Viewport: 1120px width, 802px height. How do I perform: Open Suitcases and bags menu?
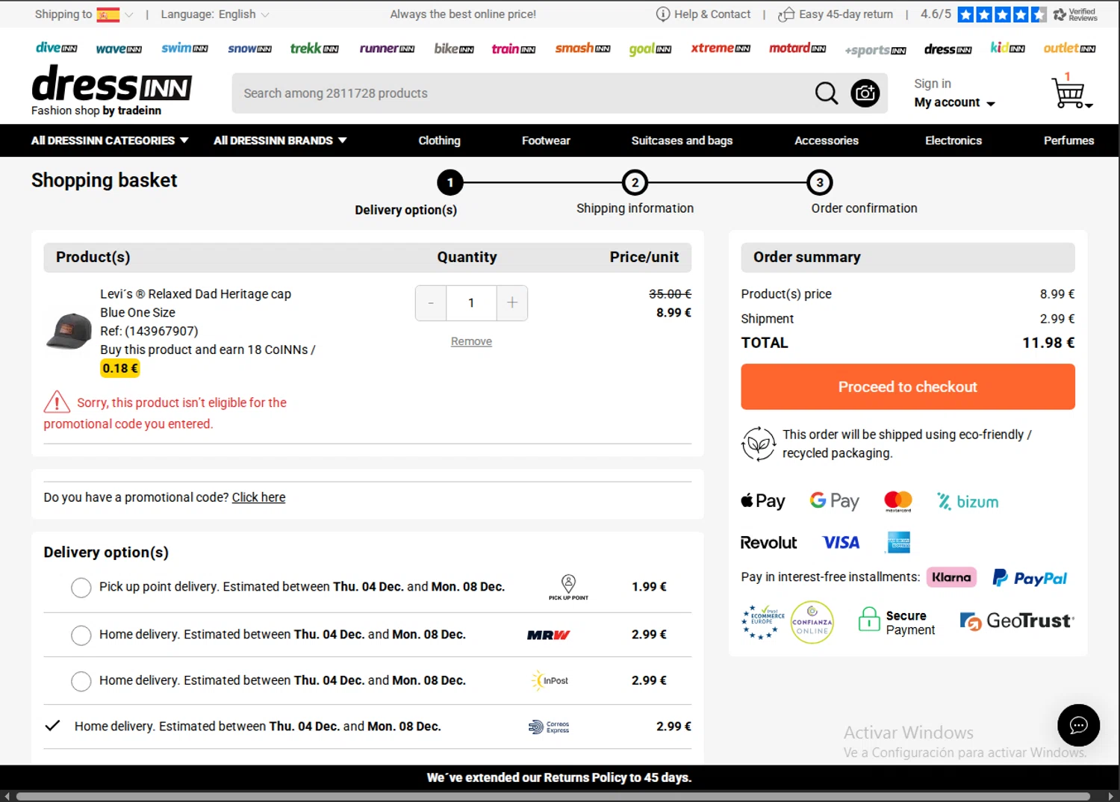point(682,140)
